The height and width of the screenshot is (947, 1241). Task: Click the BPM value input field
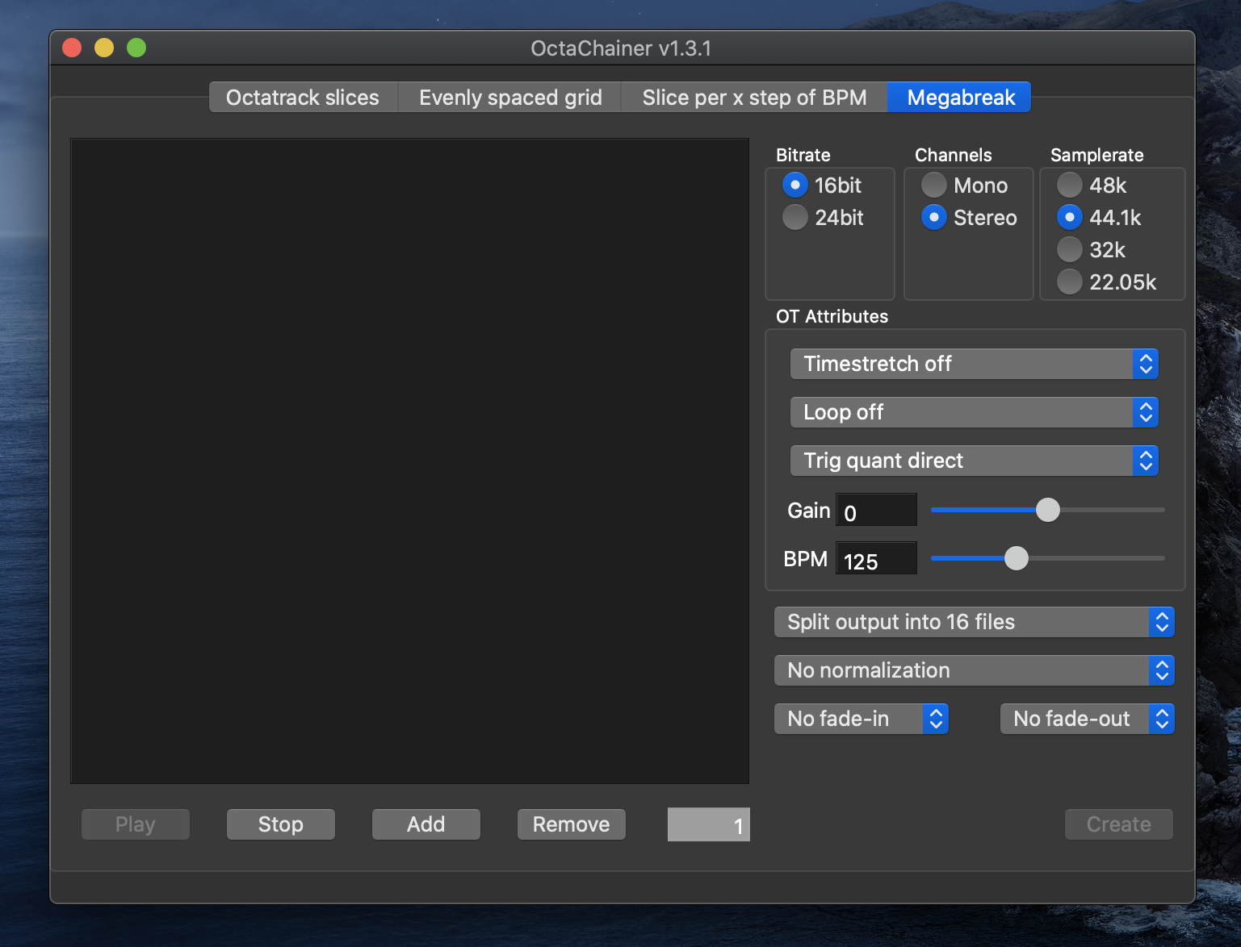[x=876, y=559]
